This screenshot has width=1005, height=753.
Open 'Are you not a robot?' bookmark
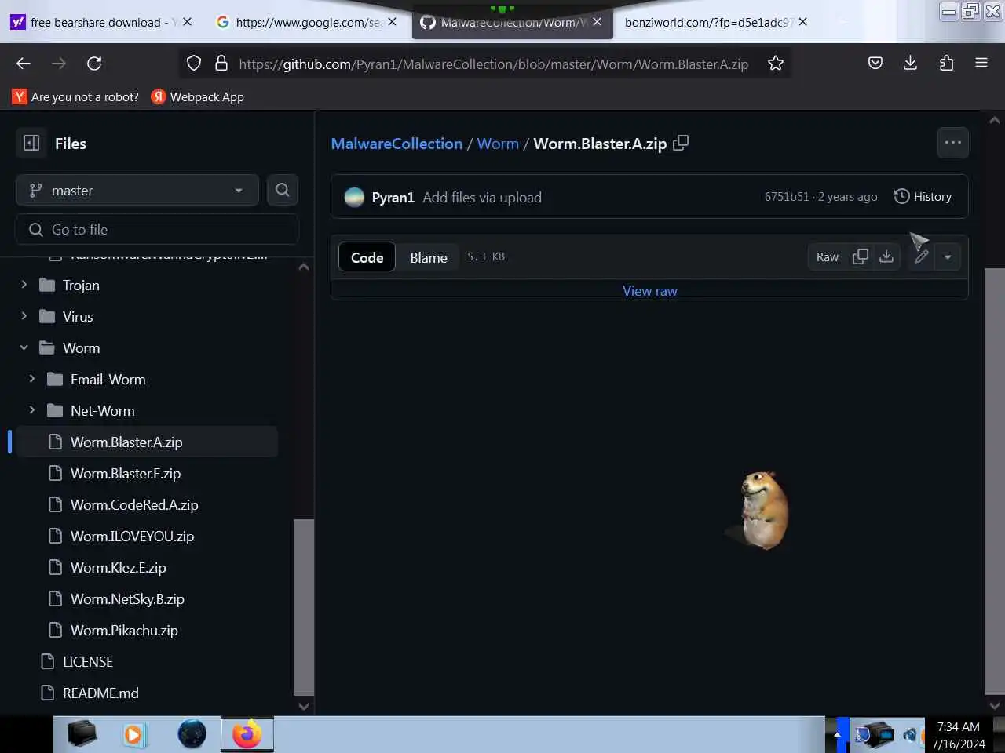pyautogui.click(x=76, y=96)
